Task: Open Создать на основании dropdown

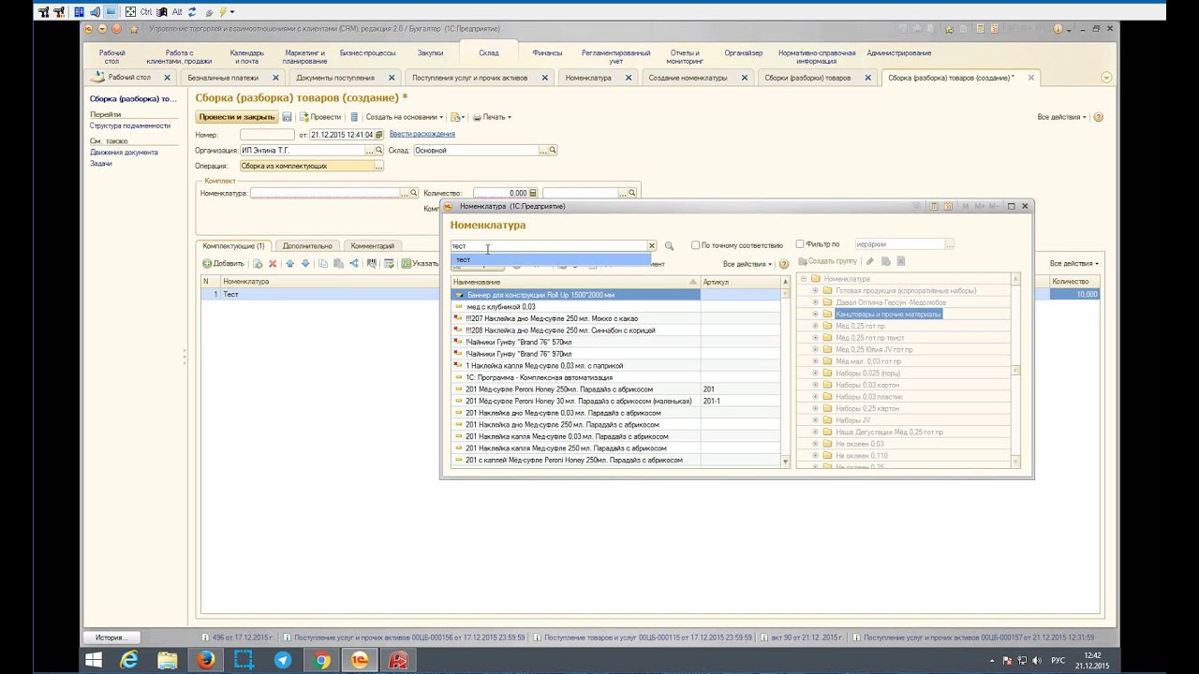Action: (404, 117)
